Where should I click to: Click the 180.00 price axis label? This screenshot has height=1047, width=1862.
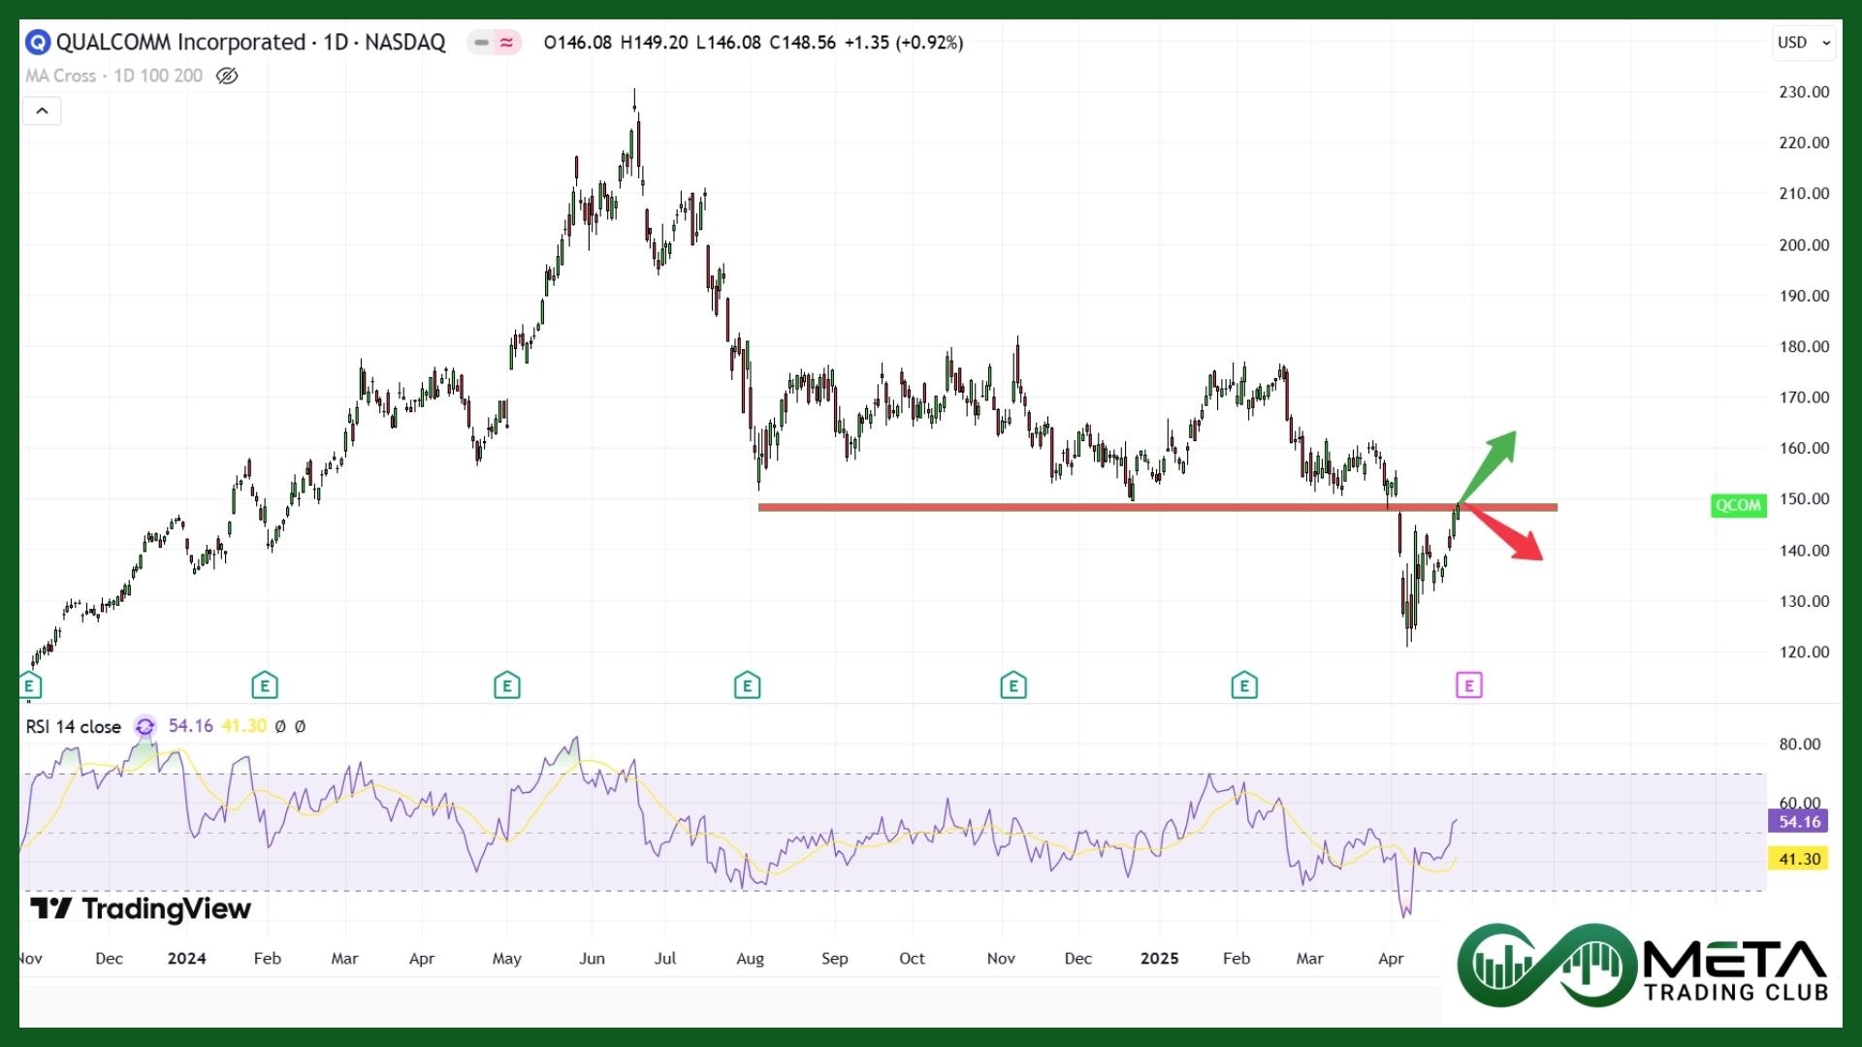coord(1804,346)
